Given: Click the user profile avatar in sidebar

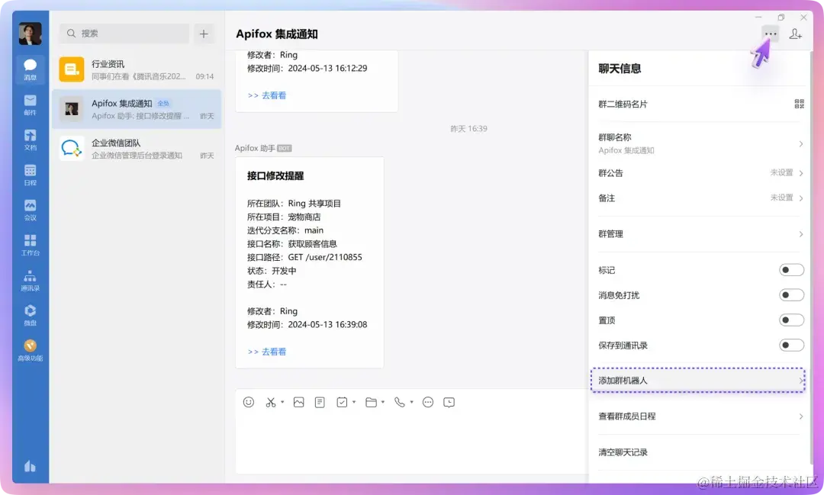Looking at the screenshot, I should [x=30, y=34].
